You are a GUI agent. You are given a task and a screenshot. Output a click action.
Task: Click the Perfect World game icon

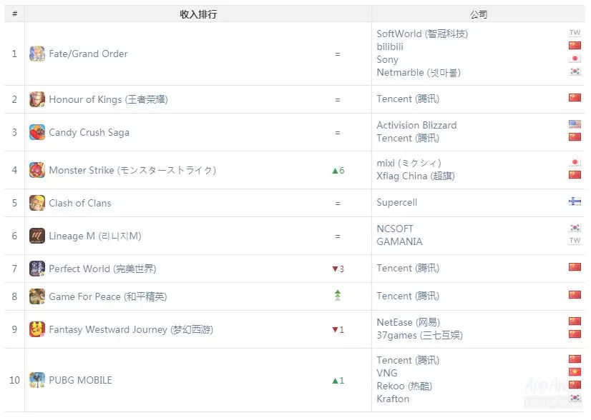coord(37,269)
